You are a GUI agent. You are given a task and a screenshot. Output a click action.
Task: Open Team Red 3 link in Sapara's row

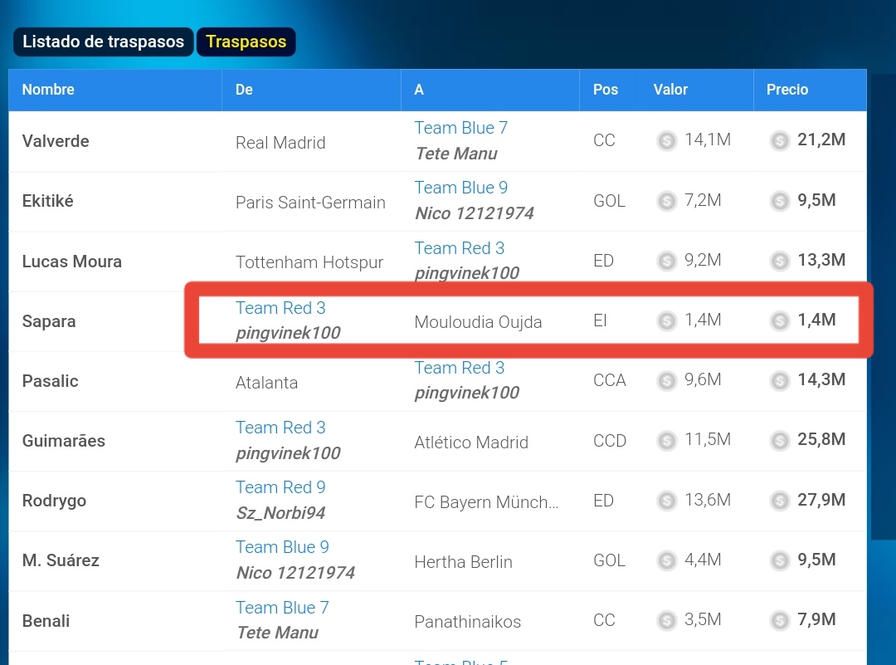280,308
